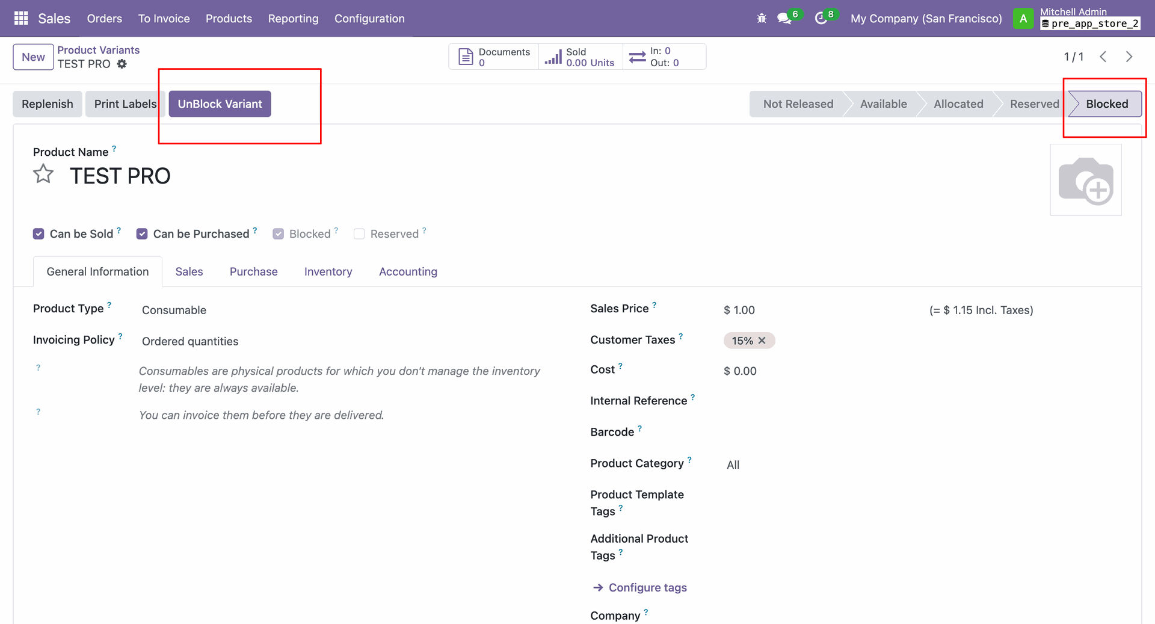Go to next record arrow

coord(1129,57)
